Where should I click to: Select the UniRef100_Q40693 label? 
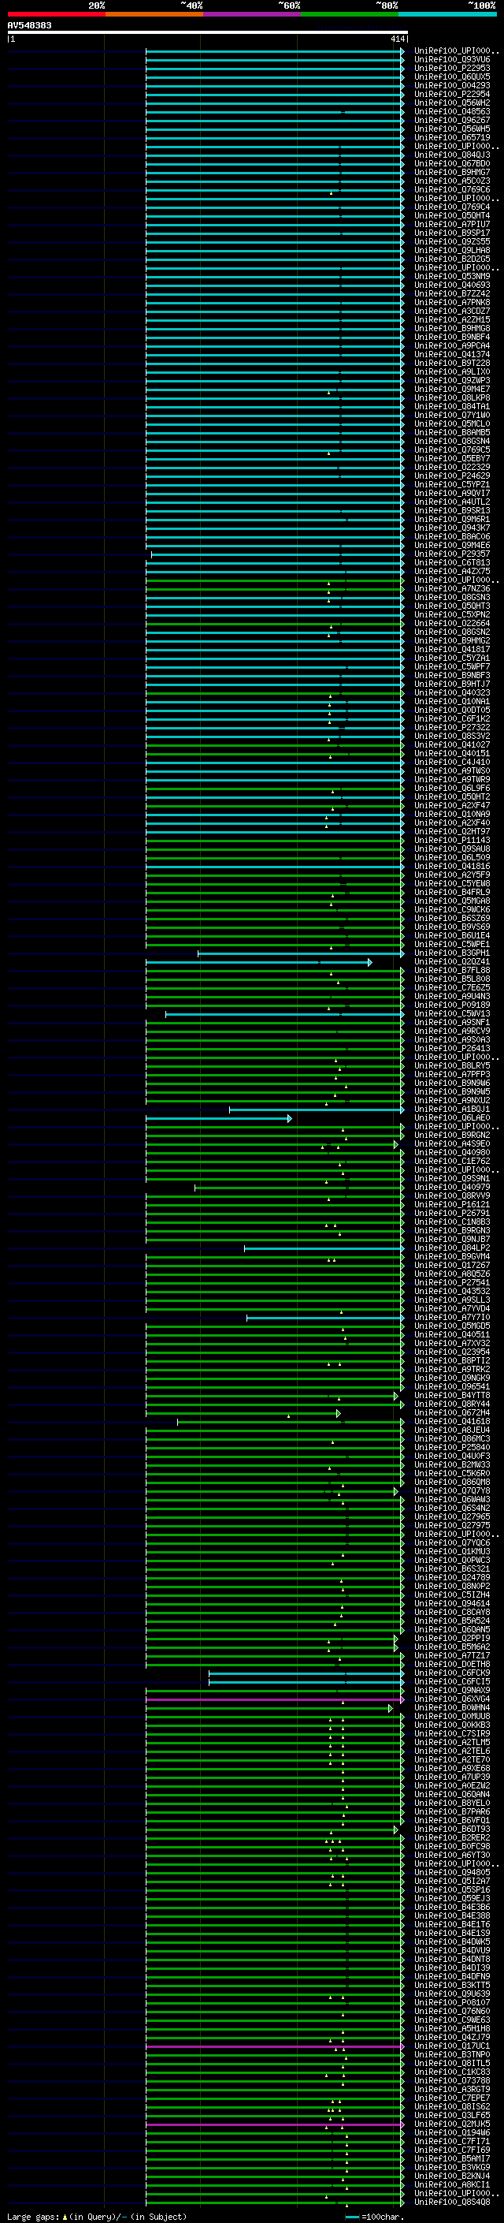tap(452, 285)
